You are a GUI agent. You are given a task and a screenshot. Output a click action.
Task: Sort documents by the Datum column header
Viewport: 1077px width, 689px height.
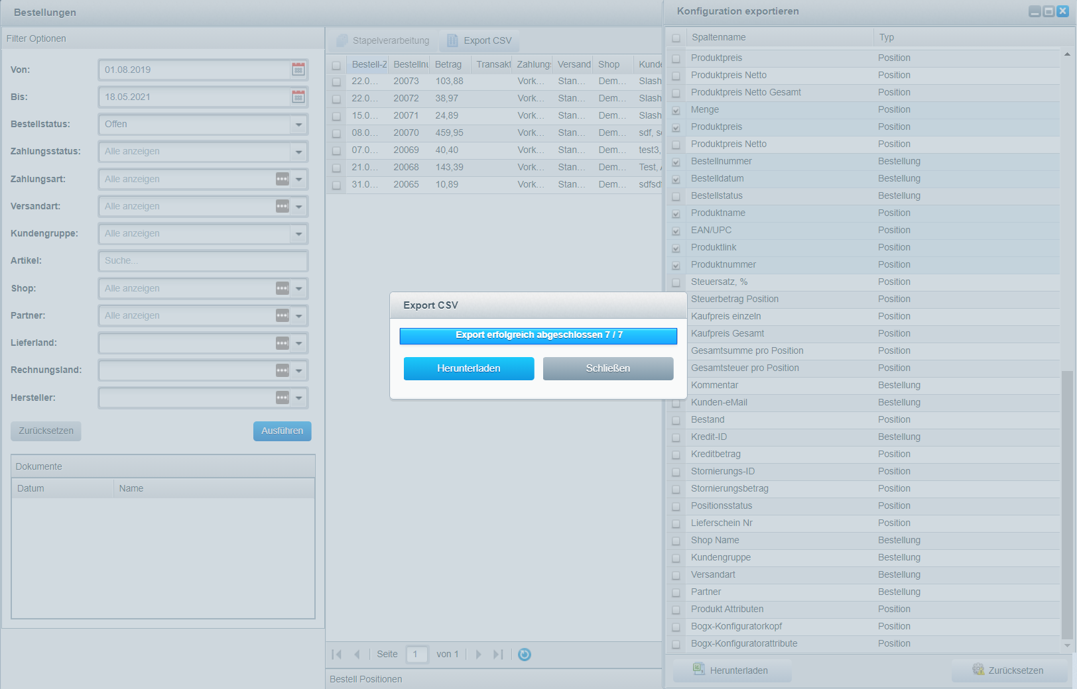click(62, 488)
